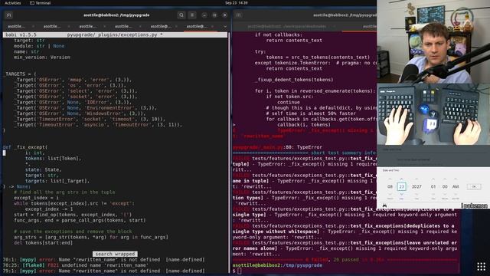Click the gamepad icon below the date picker
This screenshot has height=276, width=490.
pos(384,205)
